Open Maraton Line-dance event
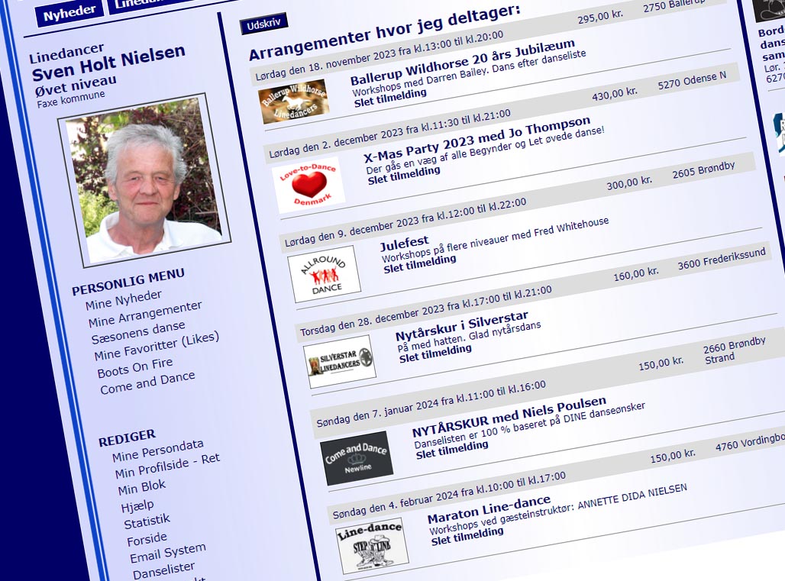Image resolution: width=785 pixels, height=581 pixels. tap(489, 509)
